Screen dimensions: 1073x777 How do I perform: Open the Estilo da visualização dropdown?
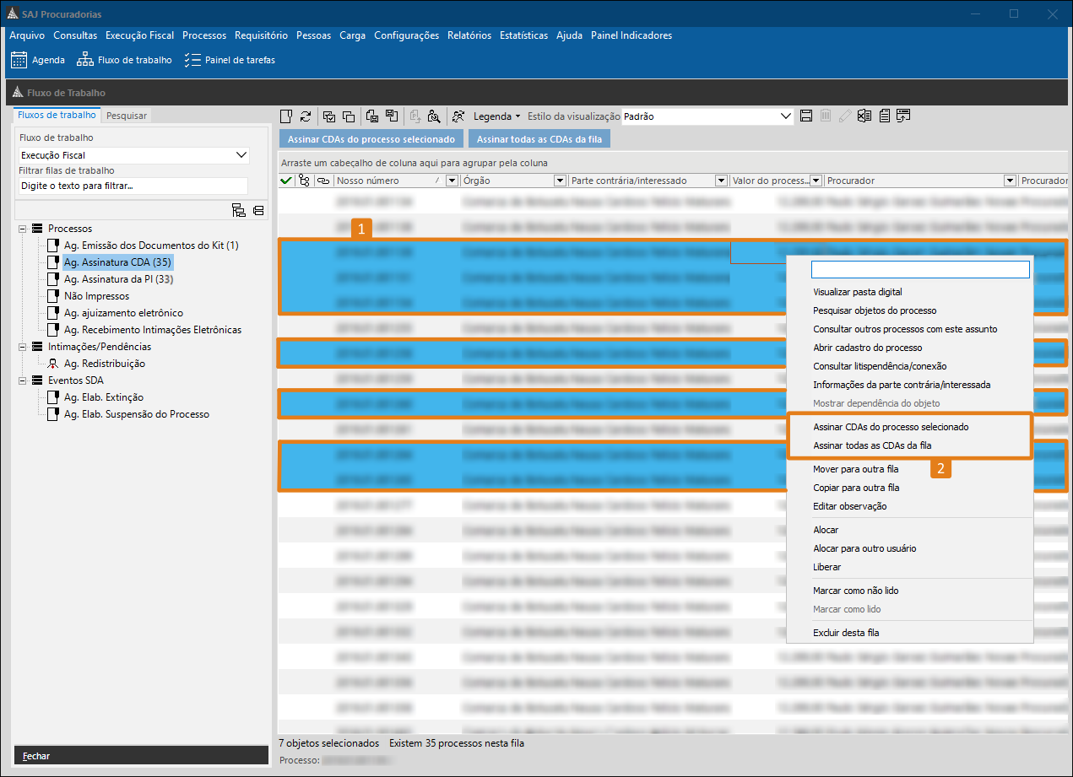(x=786, y=116)
